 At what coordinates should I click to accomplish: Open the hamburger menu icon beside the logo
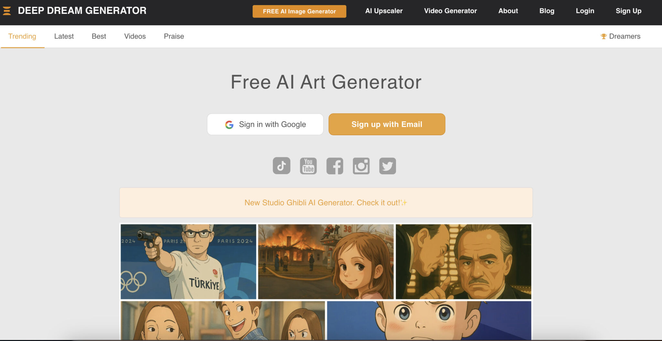coord(7,11)
